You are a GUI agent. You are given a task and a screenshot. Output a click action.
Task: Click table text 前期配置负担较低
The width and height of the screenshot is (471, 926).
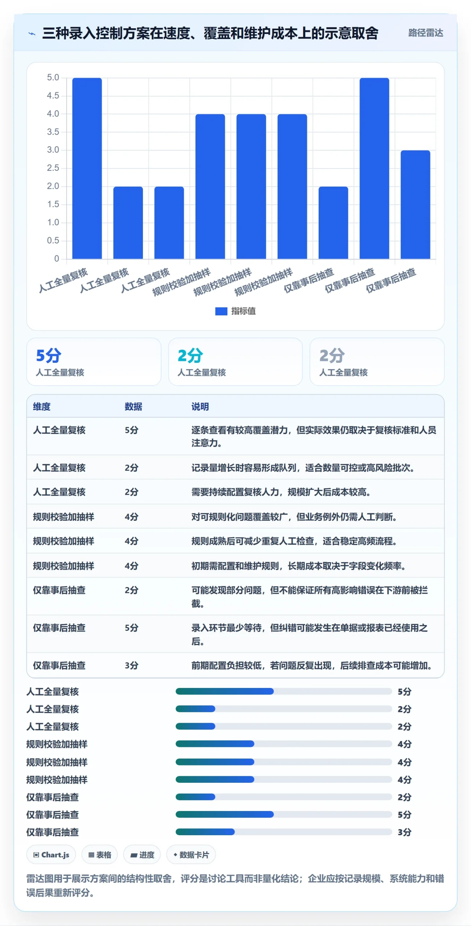226,665
